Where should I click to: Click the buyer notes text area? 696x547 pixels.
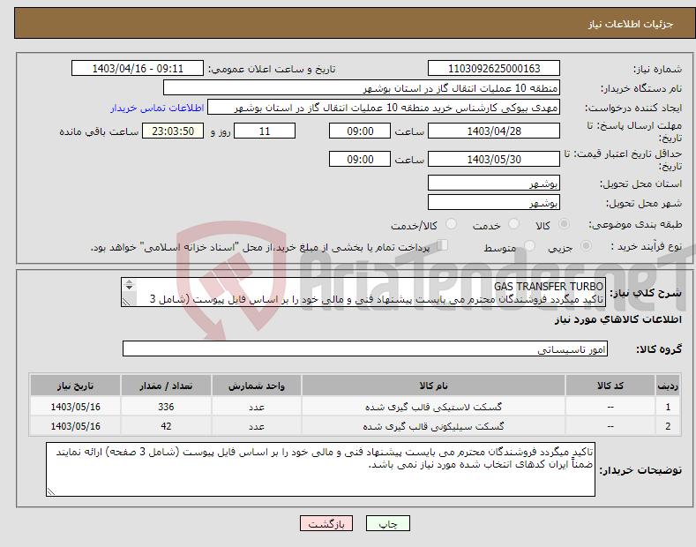(x=320, y=469)
